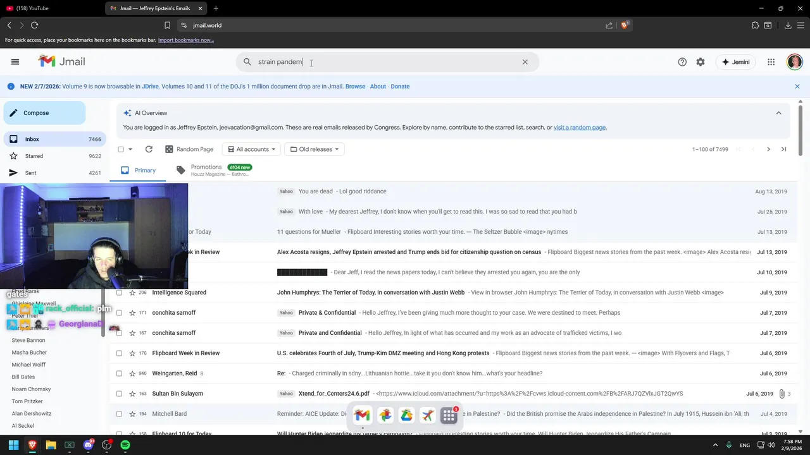Compose a new email
Image resolution: width=810 pixels, height=455 pixels.
click(44, 113)
